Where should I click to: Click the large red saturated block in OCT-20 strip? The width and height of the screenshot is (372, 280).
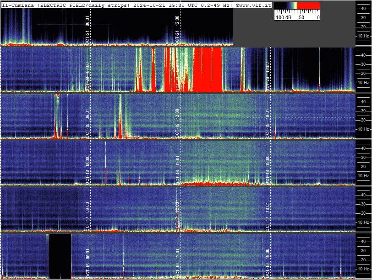tap(208, 69)
